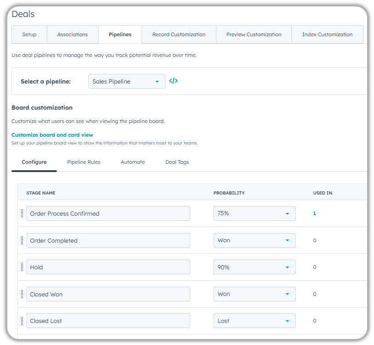The width and height of the screenshot is (374, 345).
Task: Switch to the Setup tab
Action: tap(29, 34)
